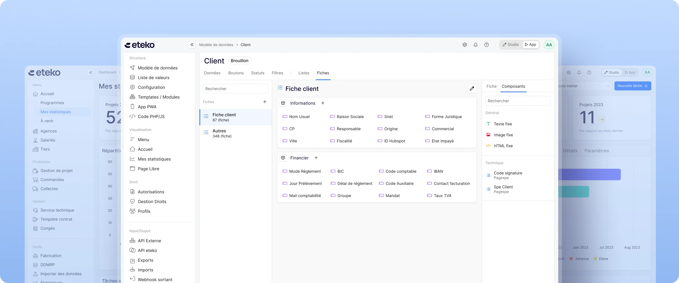This screenshot has height=283, width=679.
Task: Click the AA user avatar in front window
Action: coord(549,45)
